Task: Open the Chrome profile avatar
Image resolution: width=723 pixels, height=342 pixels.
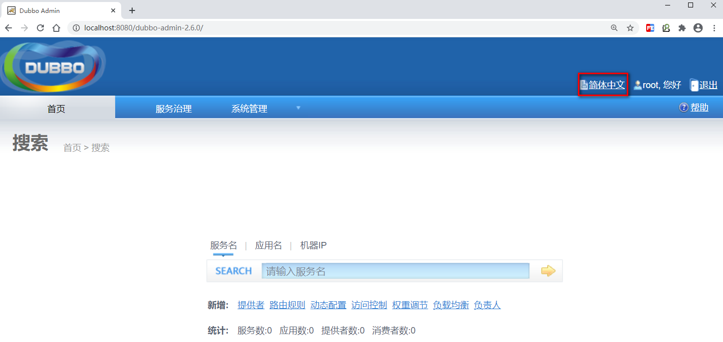Action: coord(698,28)
